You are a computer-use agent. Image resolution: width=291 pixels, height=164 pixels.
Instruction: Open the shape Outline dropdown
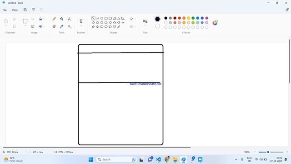[x=132, y=19]
